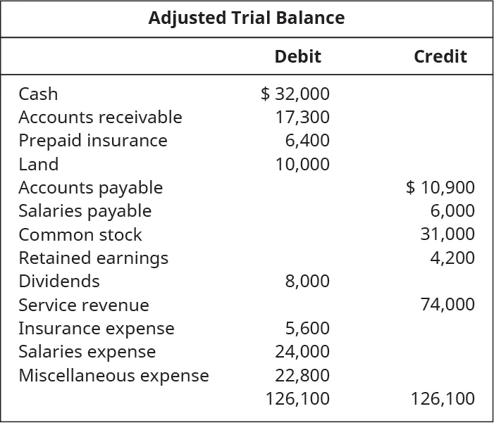Select the Salaries payable label

tap(85, 210)
